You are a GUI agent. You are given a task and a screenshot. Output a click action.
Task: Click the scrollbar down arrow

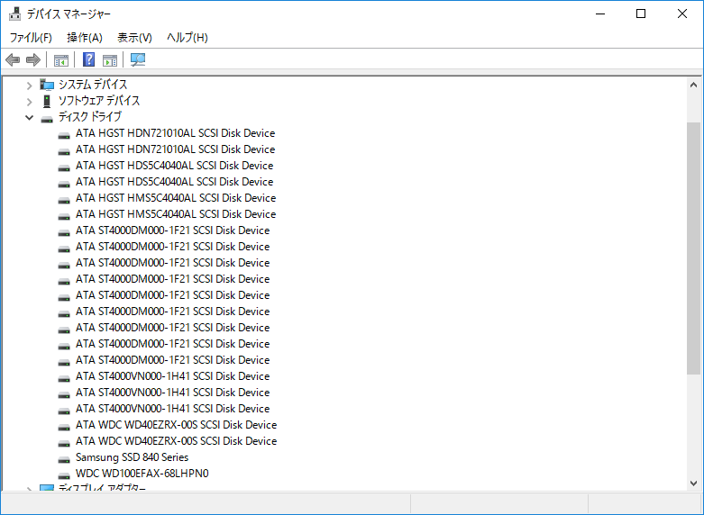coord(693,483)
